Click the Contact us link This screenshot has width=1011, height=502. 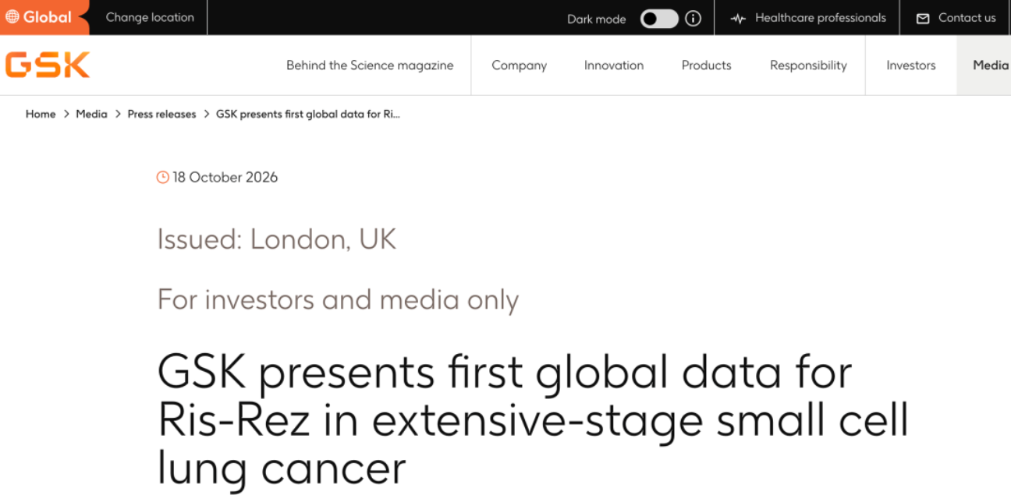(967, 18)
